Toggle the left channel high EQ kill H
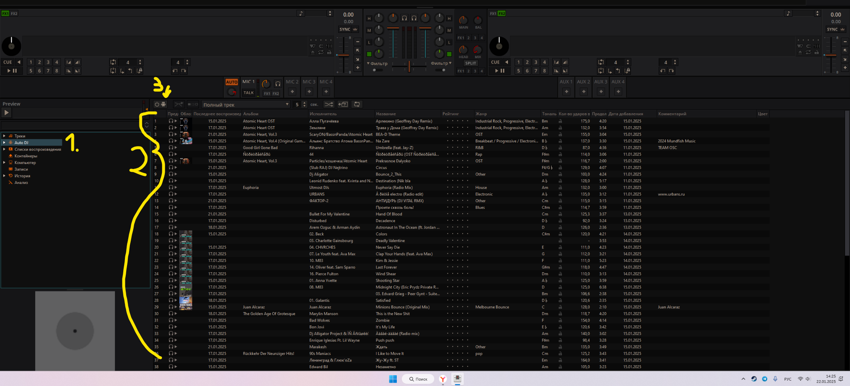The width and height of the screenshot is (850, 386). pyautogui.click(x=369, y=18)
